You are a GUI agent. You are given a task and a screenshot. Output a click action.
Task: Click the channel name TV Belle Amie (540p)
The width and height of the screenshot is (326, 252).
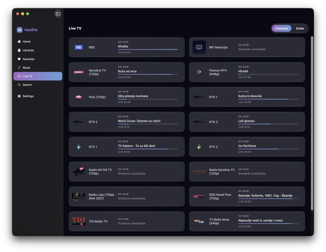pyautogui.click(x=219, y=221)
